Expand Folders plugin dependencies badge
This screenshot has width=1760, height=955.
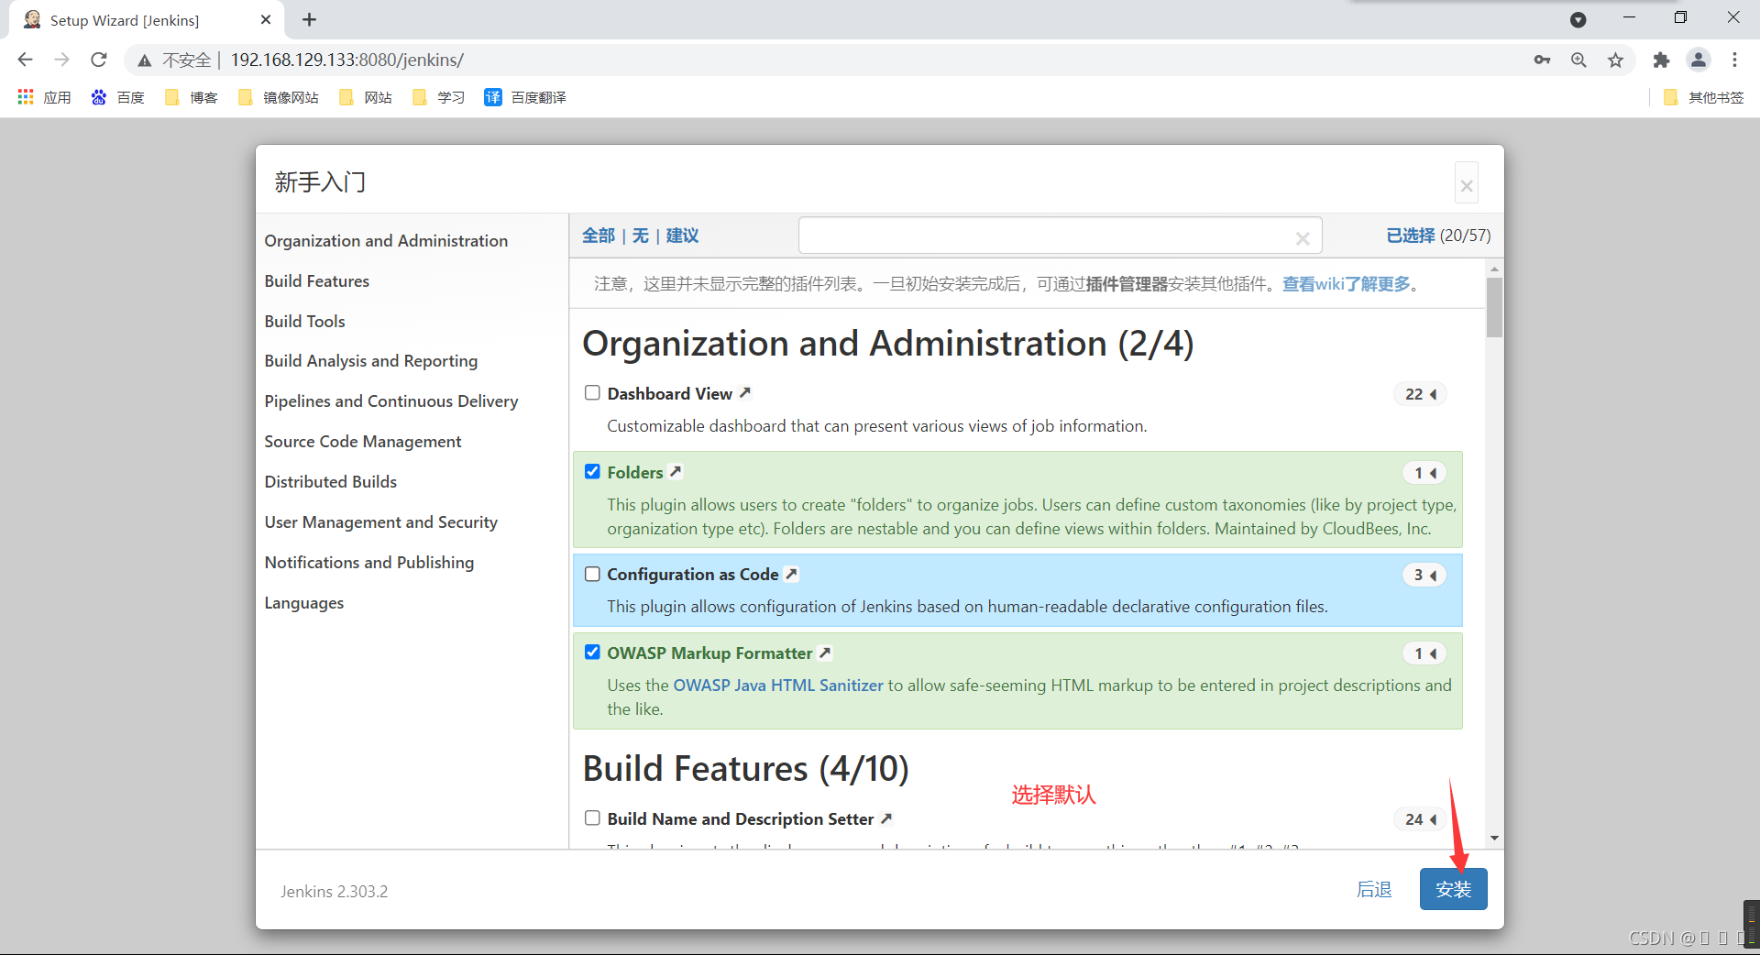click(1424, 473)
